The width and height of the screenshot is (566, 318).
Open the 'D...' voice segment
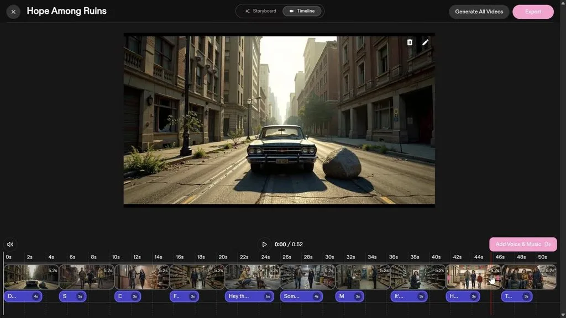23,296
